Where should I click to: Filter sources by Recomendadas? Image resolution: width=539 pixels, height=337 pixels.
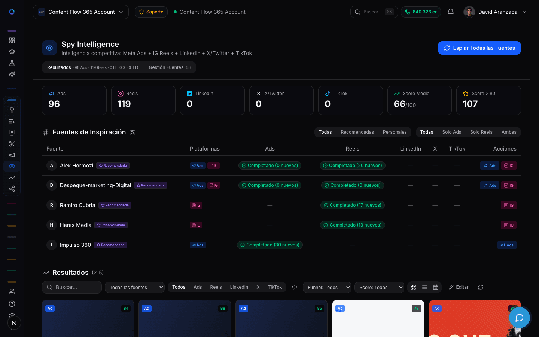(x=357, y=132)
